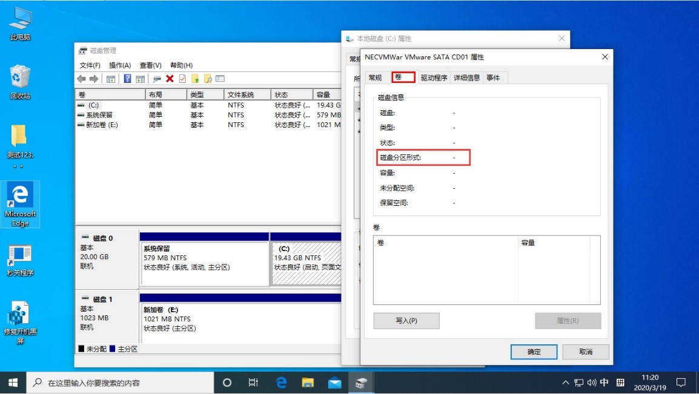Click the 中 input method indicator
Viewport: 699px width, 394px height.
pos(604,383)
